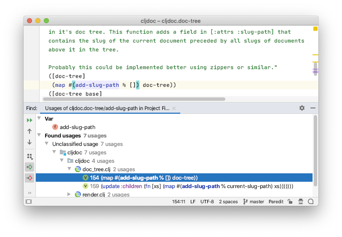Hide the Find tool window
Screen dimensions: 342x237
[313, 108]
